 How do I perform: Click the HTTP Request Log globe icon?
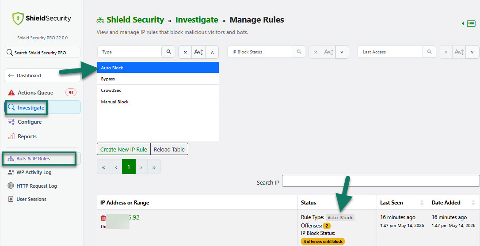point(11,186)
